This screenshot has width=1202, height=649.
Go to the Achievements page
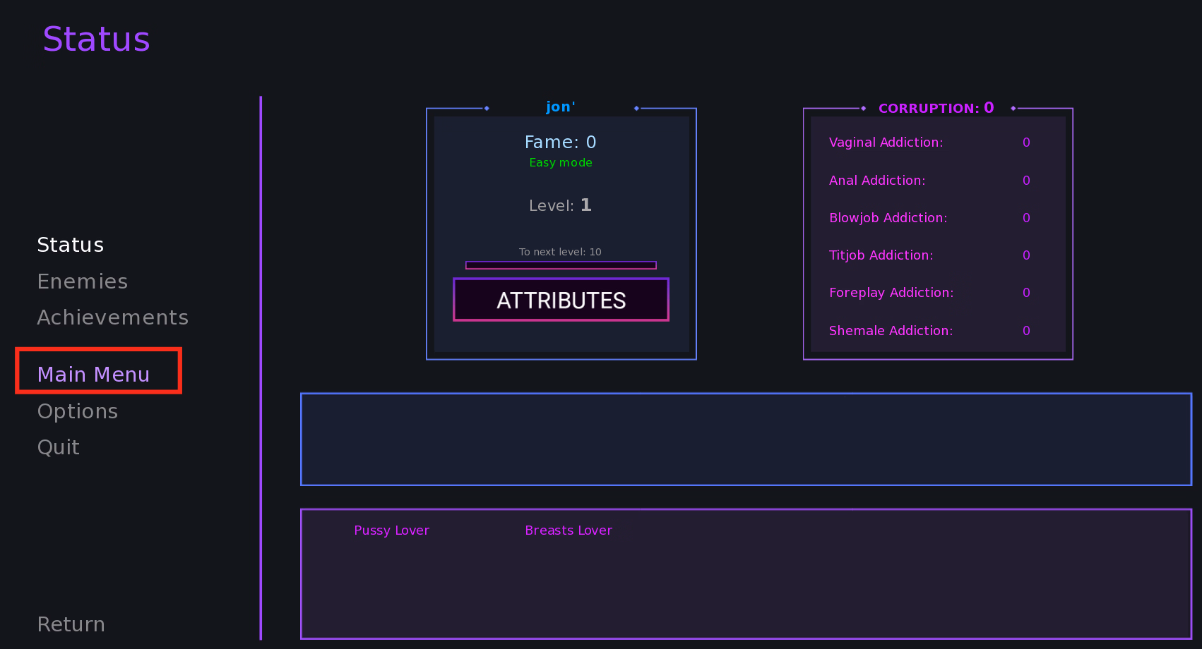click(113, 317)
